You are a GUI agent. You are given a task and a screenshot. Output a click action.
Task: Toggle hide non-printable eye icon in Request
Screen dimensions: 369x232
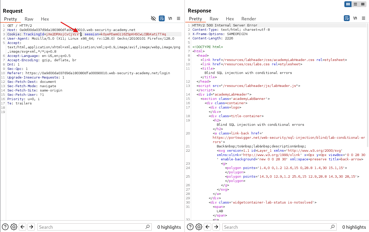click(153, 19)
